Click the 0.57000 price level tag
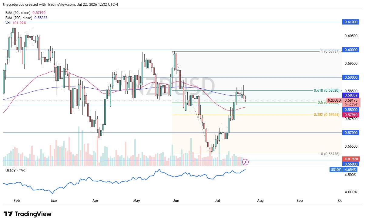Viewport: 365px width, 223px height. (351, 133)
